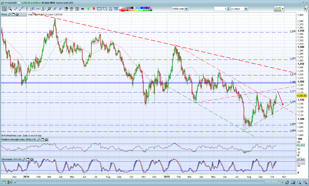Open the hammer and wrench tools icon
Viewport: 309px width, 186px height.
(x=66, y=9)
